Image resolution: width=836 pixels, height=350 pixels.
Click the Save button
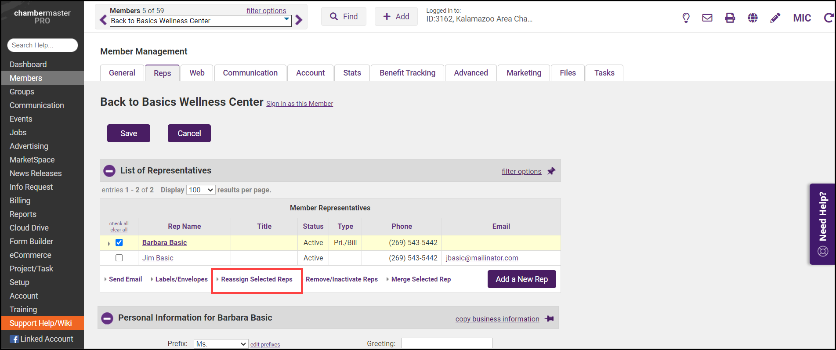[x=129, y=134]
